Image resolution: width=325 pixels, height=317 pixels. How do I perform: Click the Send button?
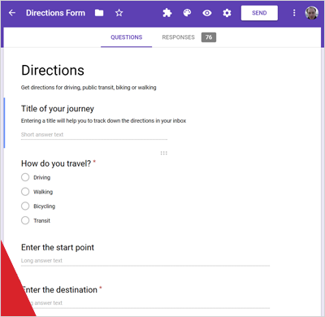(x=259, y=13)
